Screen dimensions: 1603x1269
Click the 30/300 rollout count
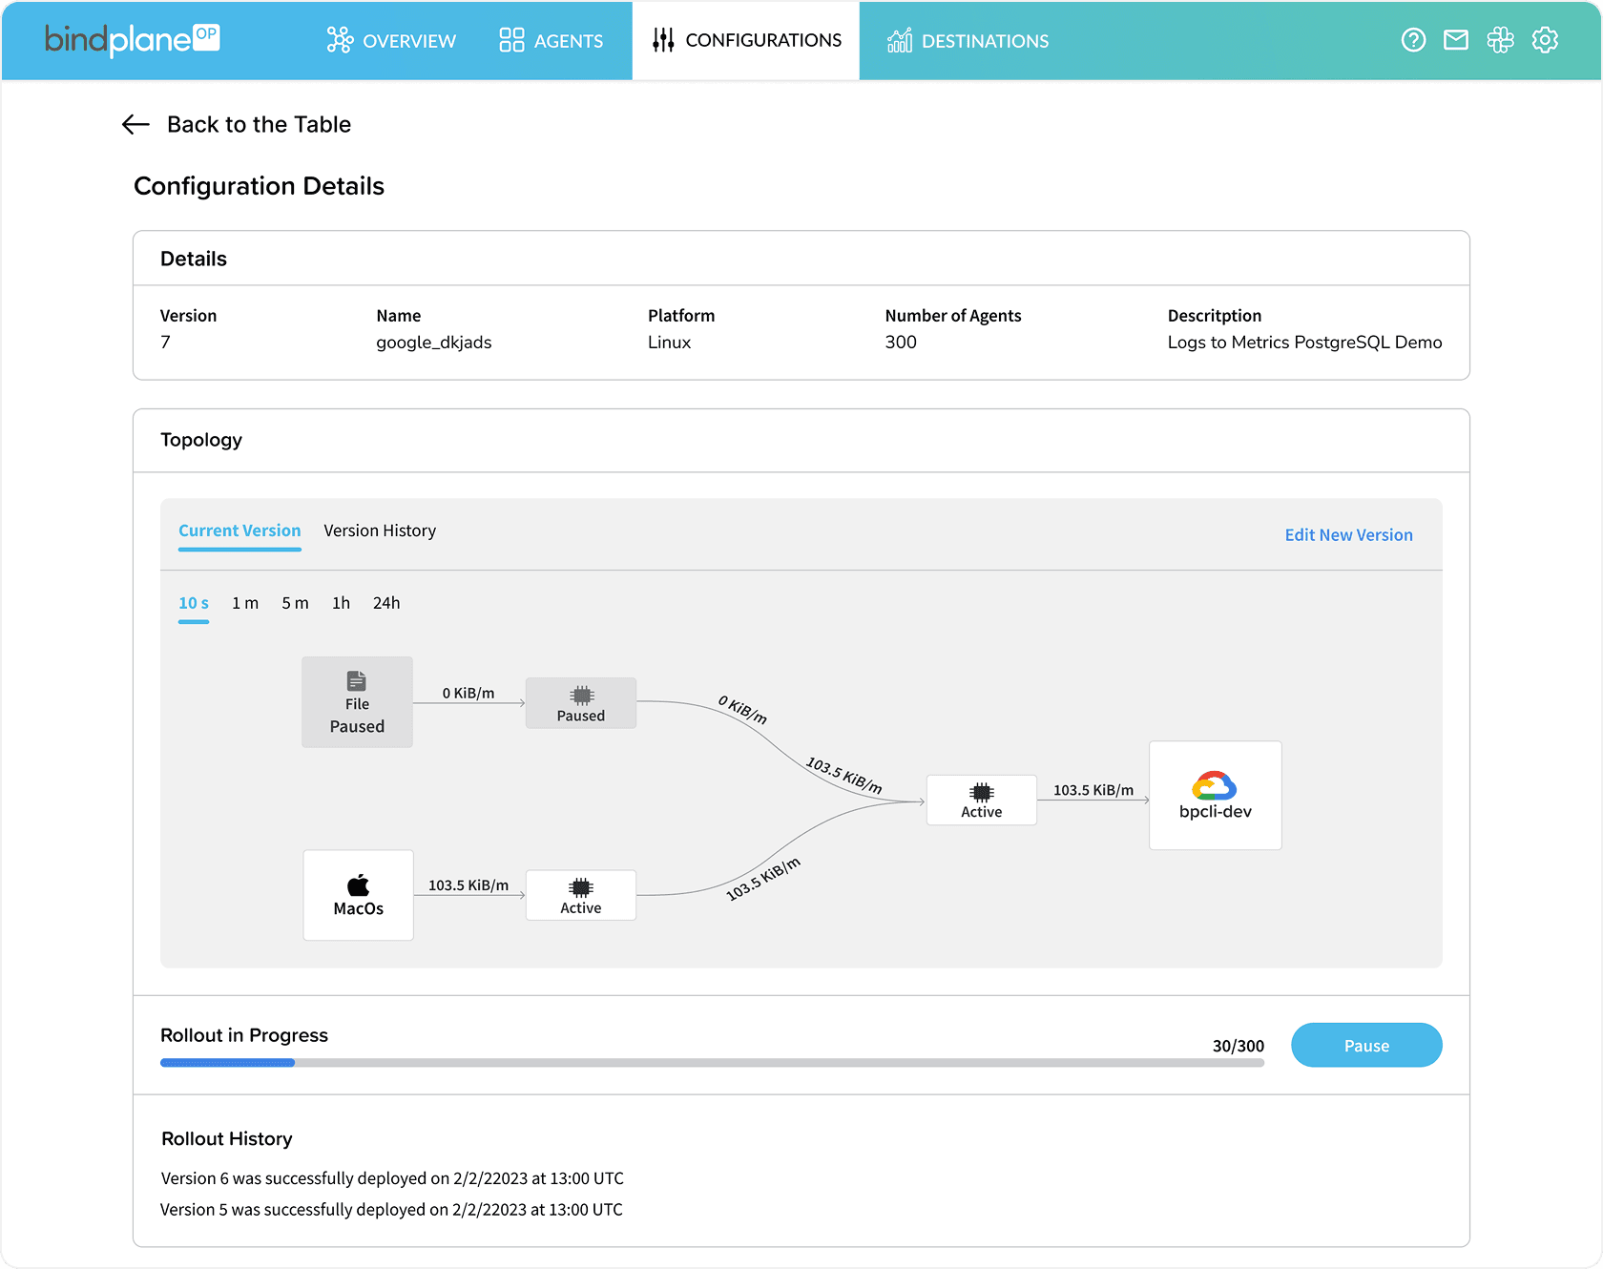coord(1239,1046)
